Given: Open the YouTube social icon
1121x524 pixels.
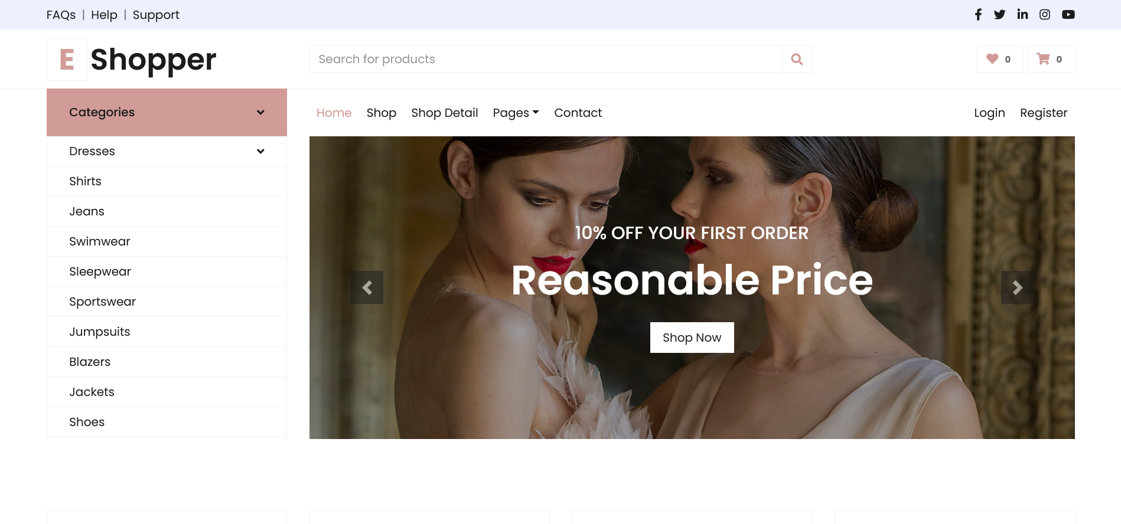Looking at the screenshot, I should [1068, 15].
